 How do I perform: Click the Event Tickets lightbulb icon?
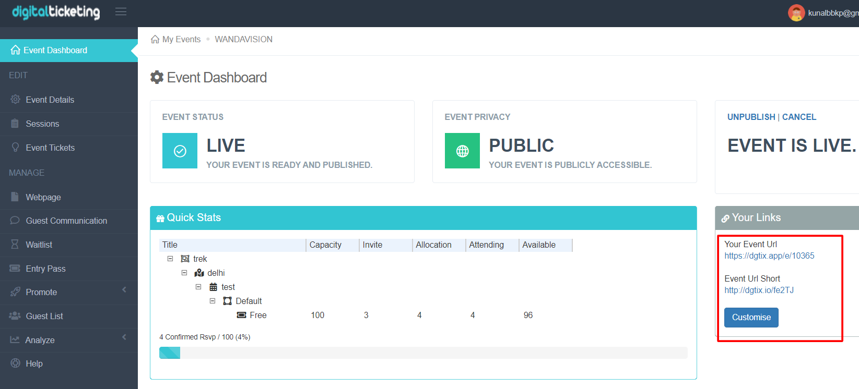tap(15, 147)
